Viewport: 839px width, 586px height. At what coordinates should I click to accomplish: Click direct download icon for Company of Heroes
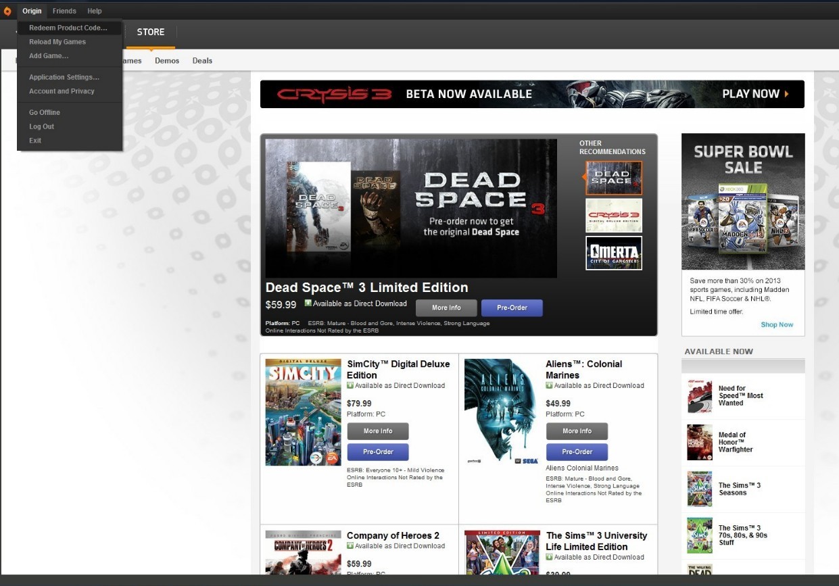[350, 545]
